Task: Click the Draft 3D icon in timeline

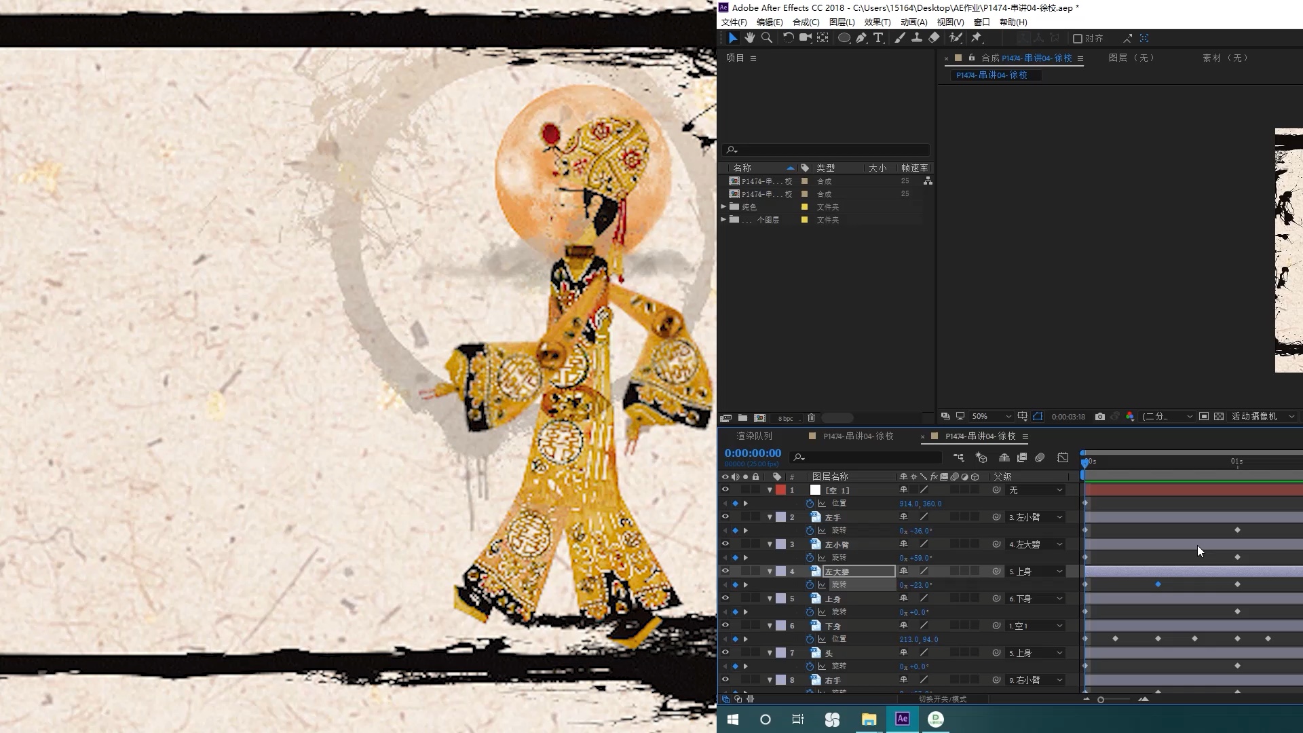Action: tap(981, 457)
